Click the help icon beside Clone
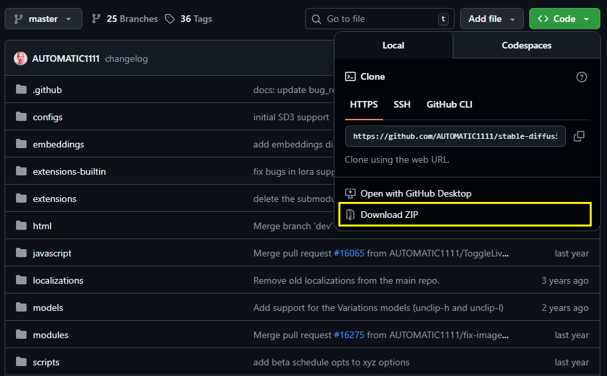The height and width of the screenshot is (376, 607). [x=582, y=77]
